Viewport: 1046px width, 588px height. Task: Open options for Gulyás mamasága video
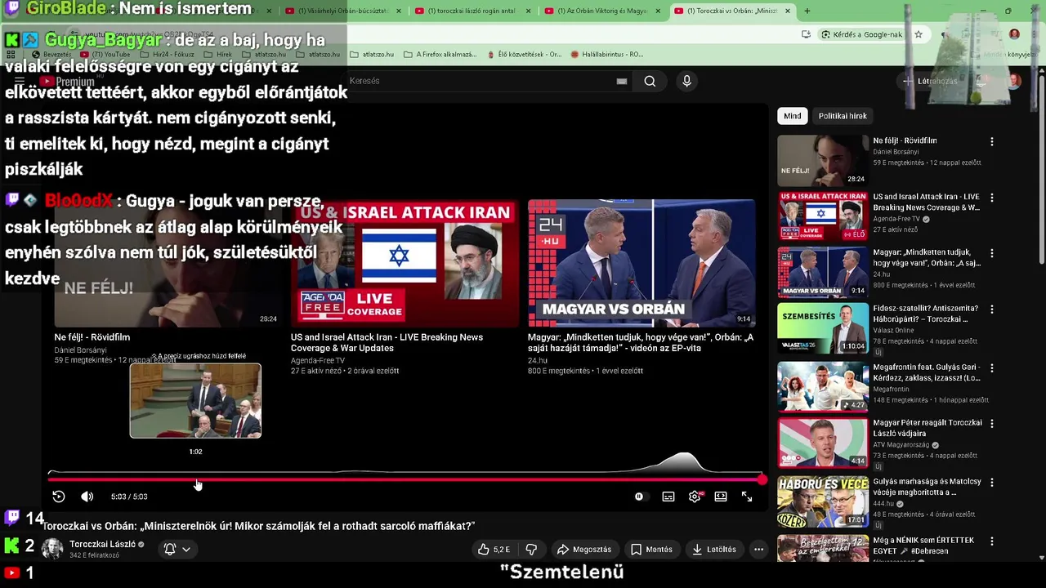992,483
